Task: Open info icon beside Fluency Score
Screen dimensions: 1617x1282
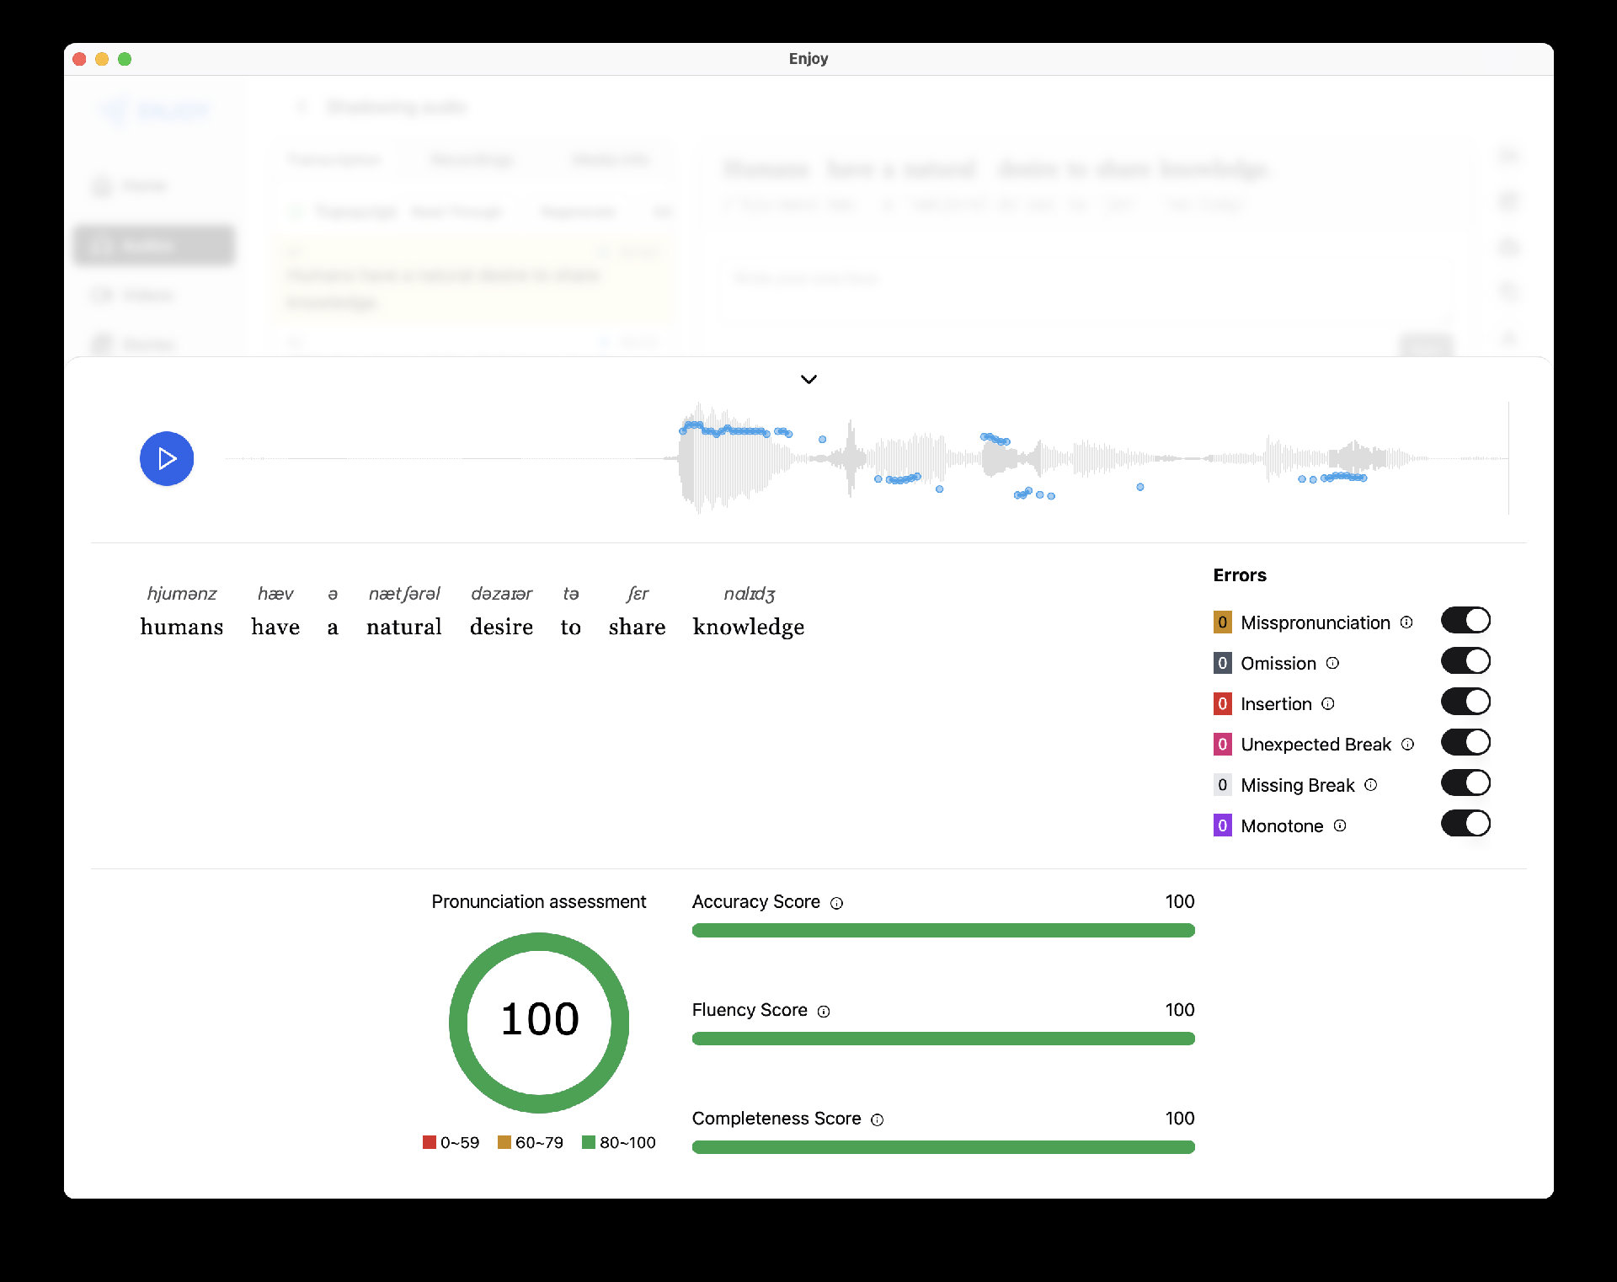Action: click(x=824, y=1011)
